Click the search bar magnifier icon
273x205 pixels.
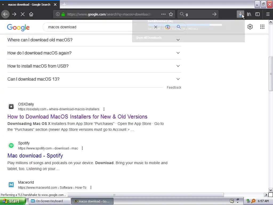pos(182,14)
